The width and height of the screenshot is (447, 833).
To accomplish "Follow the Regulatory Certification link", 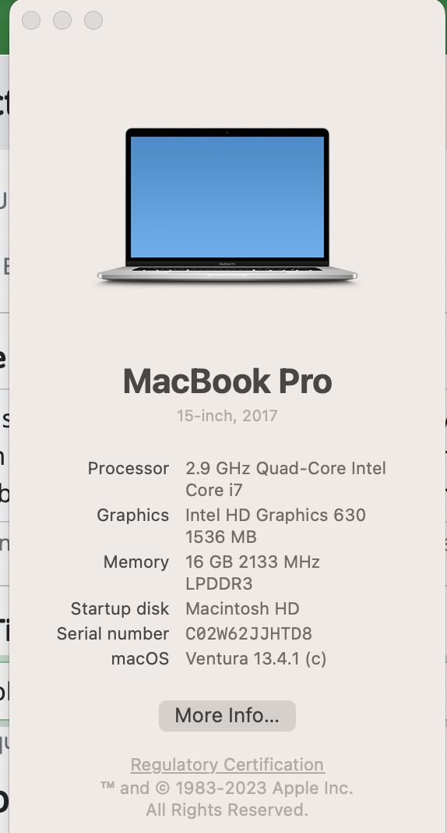I will [x=227, y=764].
